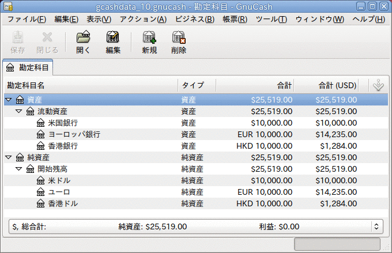Select the 米ドル equity account name
Viewport: 392px width, 253px height.
point(59,180)
